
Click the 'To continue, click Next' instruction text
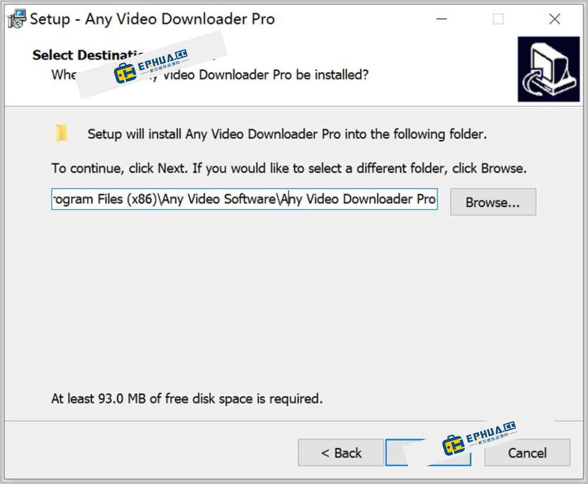click(289, 168)
